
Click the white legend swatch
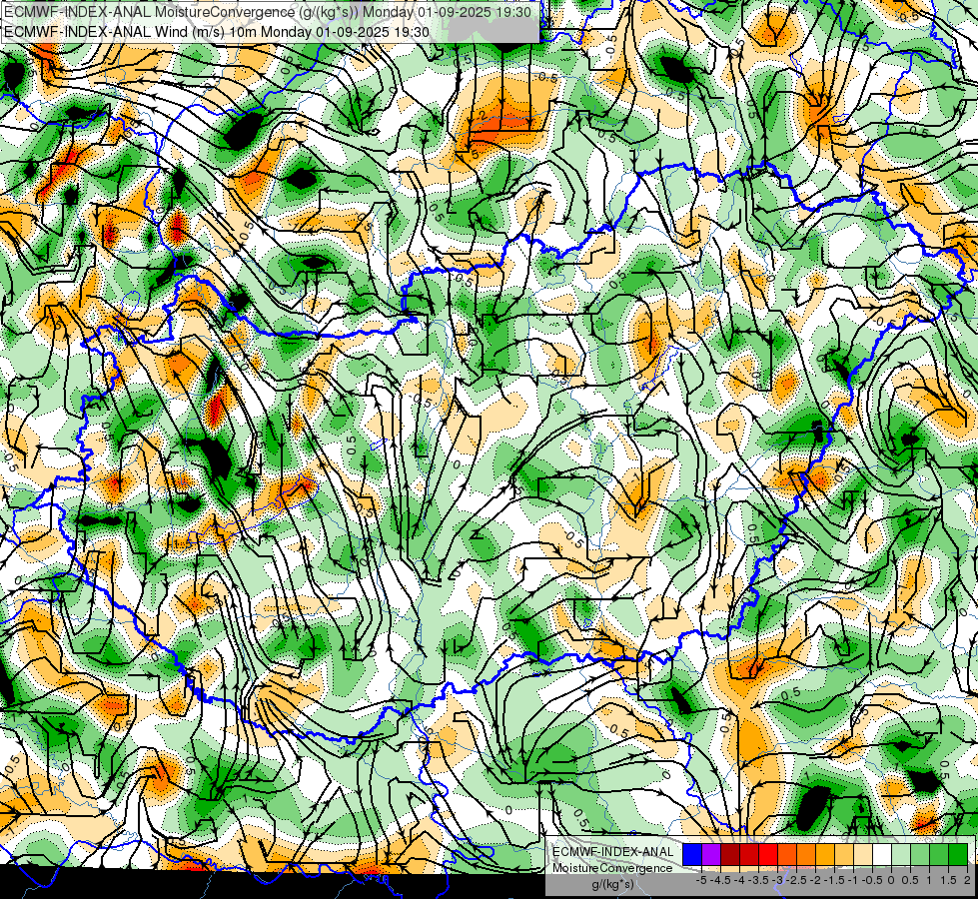[882, 855]
